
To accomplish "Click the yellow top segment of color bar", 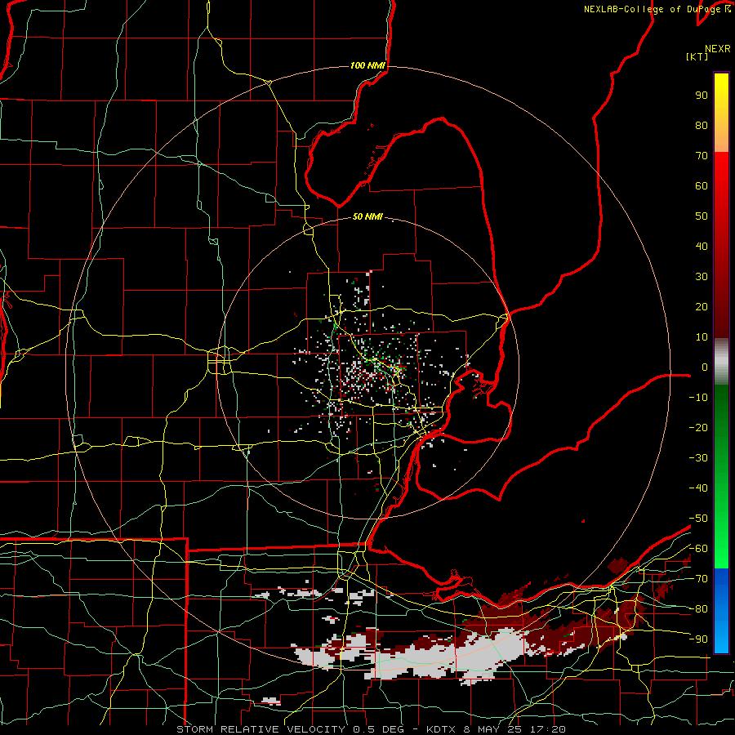I will point(721,113).
